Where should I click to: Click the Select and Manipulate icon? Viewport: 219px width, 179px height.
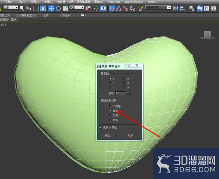[x=96, y=8]
